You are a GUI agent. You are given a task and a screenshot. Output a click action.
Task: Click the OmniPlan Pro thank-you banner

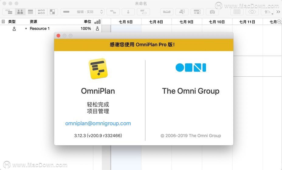pos(144,45)
